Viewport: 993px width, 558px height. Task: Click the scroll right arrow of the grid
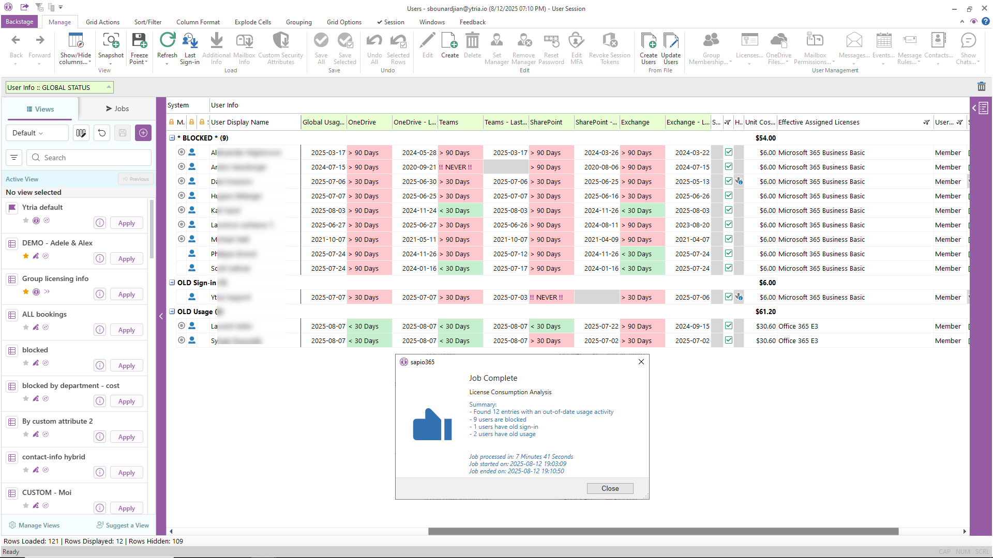point(965,531)
